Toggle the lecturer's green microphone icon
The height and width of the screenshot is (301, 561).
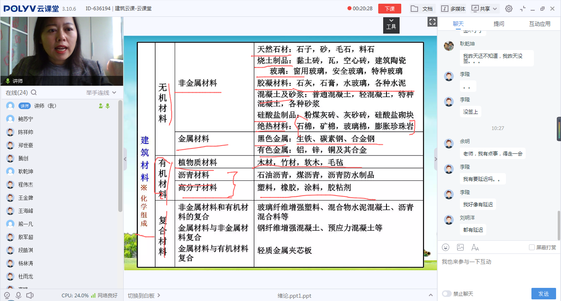tap(108, 106)
